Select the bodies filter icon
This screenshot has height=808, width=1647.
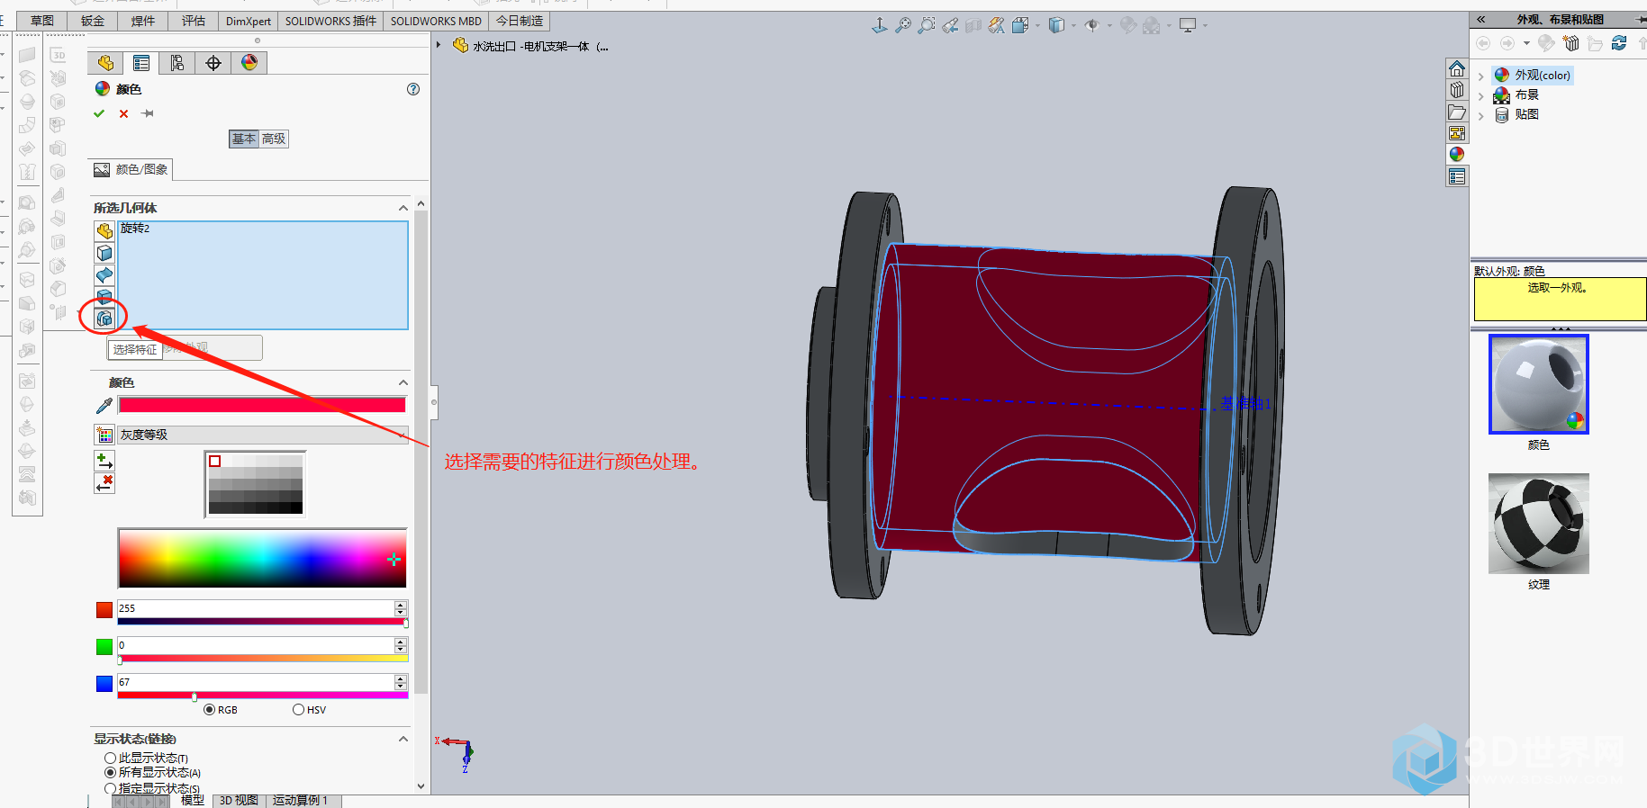click(104, 296)
